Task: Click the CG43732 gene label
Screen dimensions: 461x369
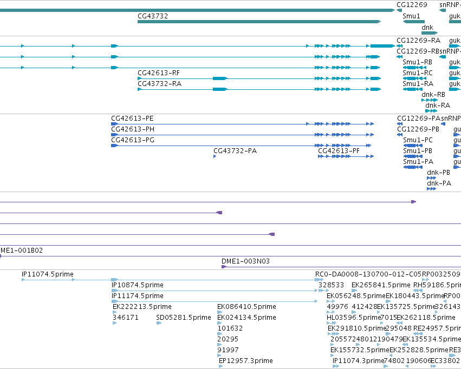Action: tap(153, 16)
